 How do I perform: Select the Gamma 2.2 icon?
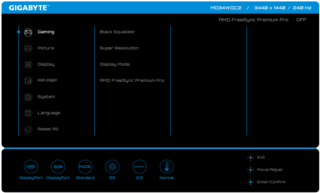click(139, 167)
